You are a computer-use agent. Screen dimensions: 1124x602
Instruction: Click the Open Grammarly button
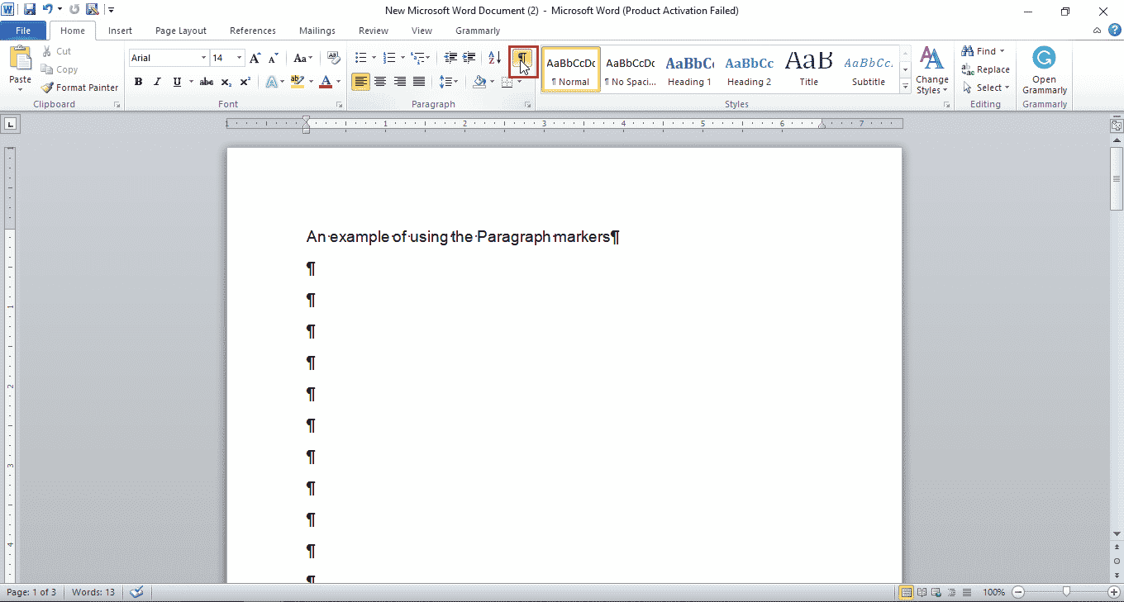click(1045, 71)
